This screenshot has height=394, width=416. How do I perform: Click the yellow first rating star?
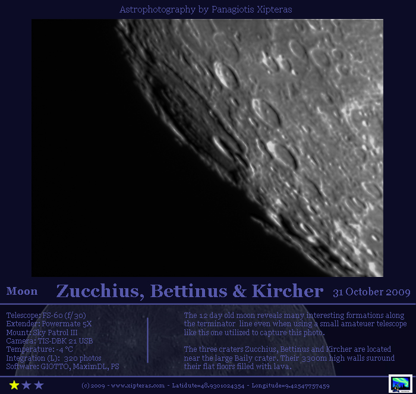tap(14, 385)
